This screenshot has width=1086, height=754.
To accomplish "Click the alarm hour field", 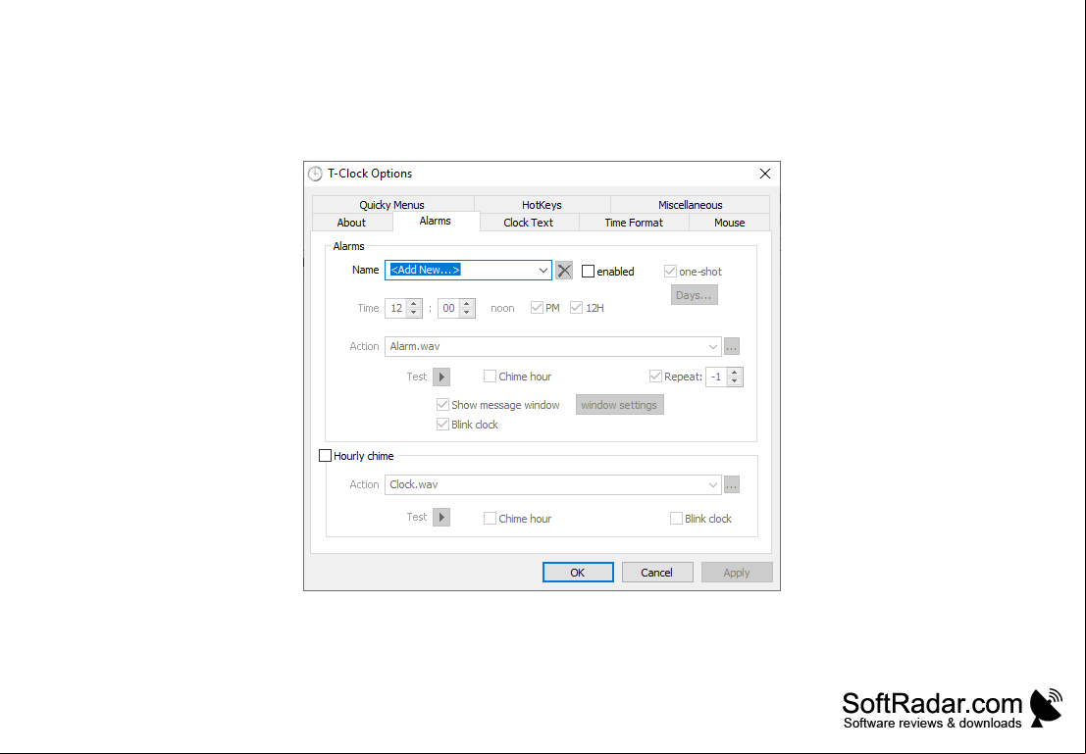I will click(396, 308).
